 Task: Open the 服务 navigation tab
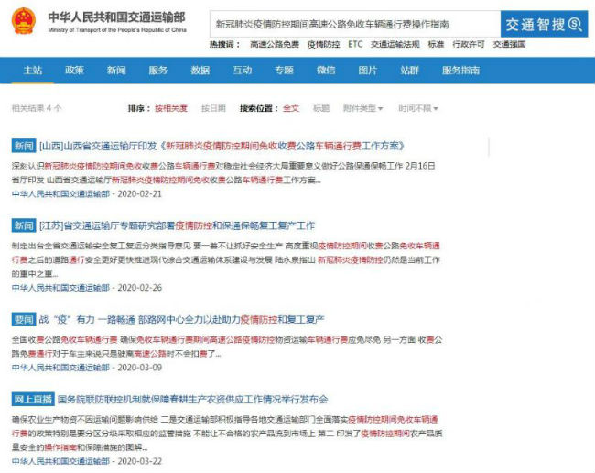pyautogui.click(x=157, y=71)
